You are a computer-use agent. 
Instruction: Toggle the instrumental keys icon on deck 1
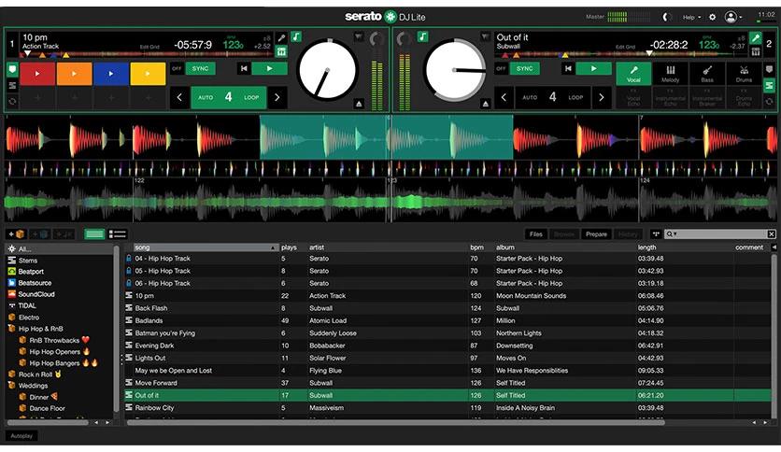pos(281,51)
